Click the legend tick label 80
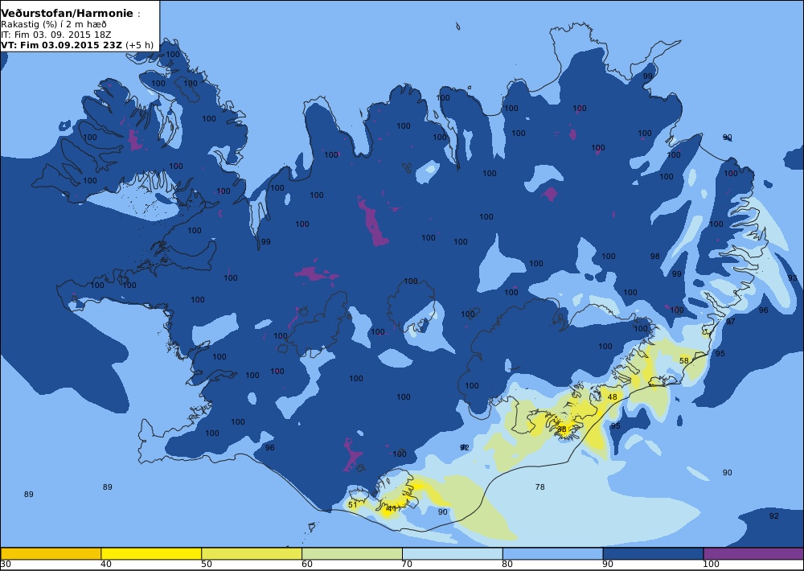The width and height of the screenshot is (804, 571). [x=507, y=565]
